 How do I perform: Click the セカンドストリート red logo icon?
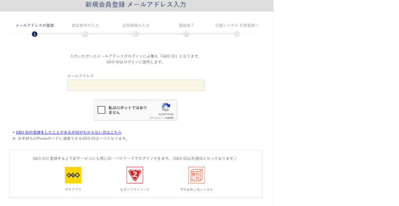click(135, 175)
